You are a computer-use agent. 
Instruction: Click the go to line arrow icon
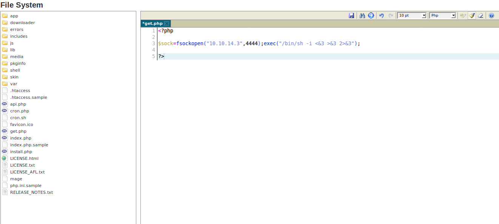click(371, 15)
